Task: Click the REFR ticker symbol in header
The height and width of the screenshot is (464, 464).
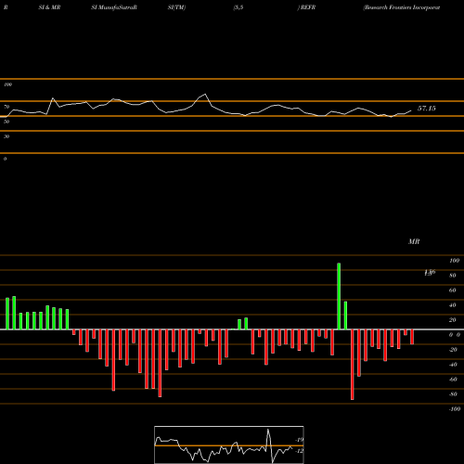Action: [308, 7]
